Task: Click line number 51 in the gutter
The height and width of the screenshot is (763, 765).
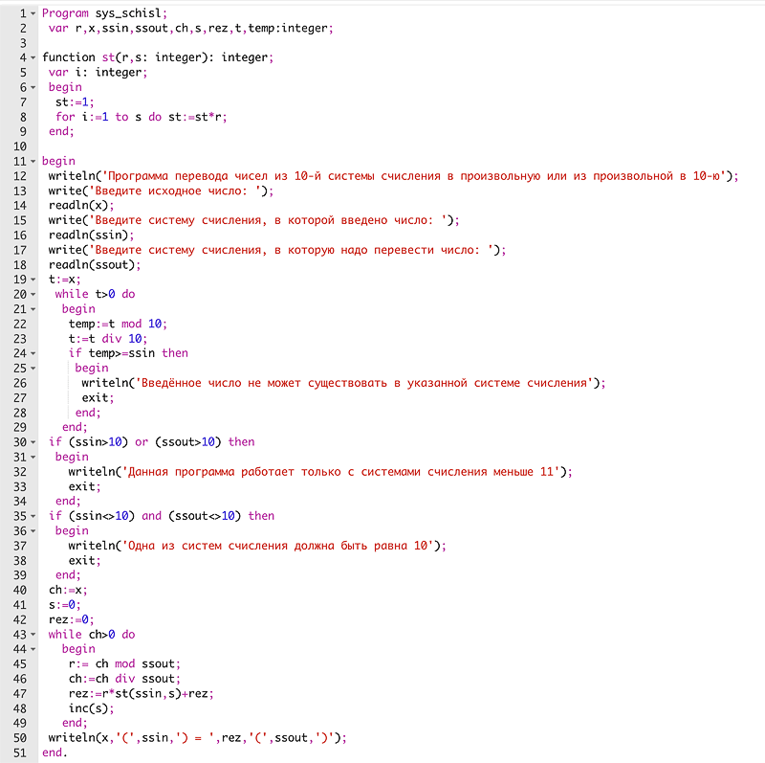Action: [x=20, y=752]
